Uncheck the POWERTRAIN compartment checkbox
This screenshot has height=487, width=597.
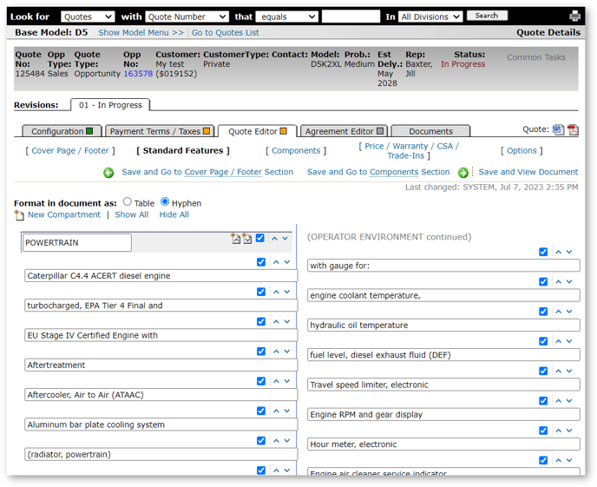point(260,238)
